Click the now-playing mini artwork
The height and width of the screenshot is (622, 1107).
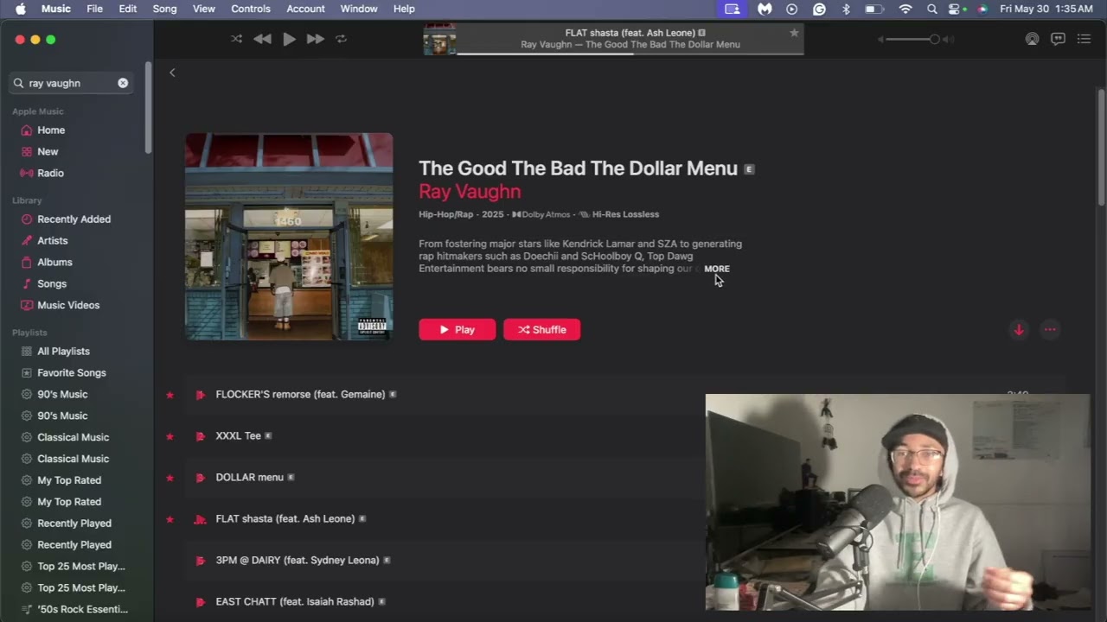click(x=439, y=40)
